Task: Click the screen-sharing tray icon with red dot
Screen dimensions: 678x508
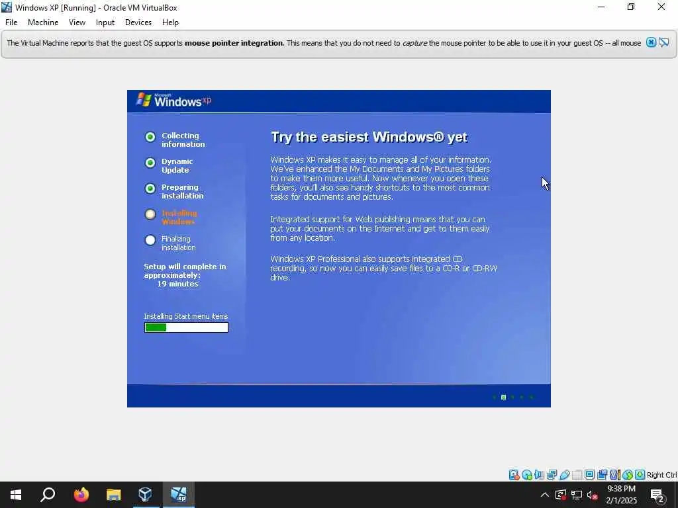Action: click(x=560, y=495)
